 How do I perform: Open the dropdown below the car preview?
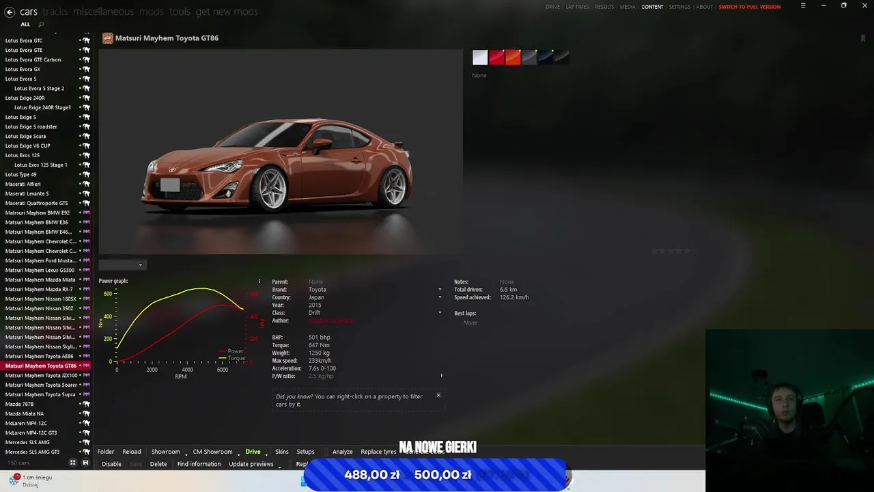tap(122, 265)
